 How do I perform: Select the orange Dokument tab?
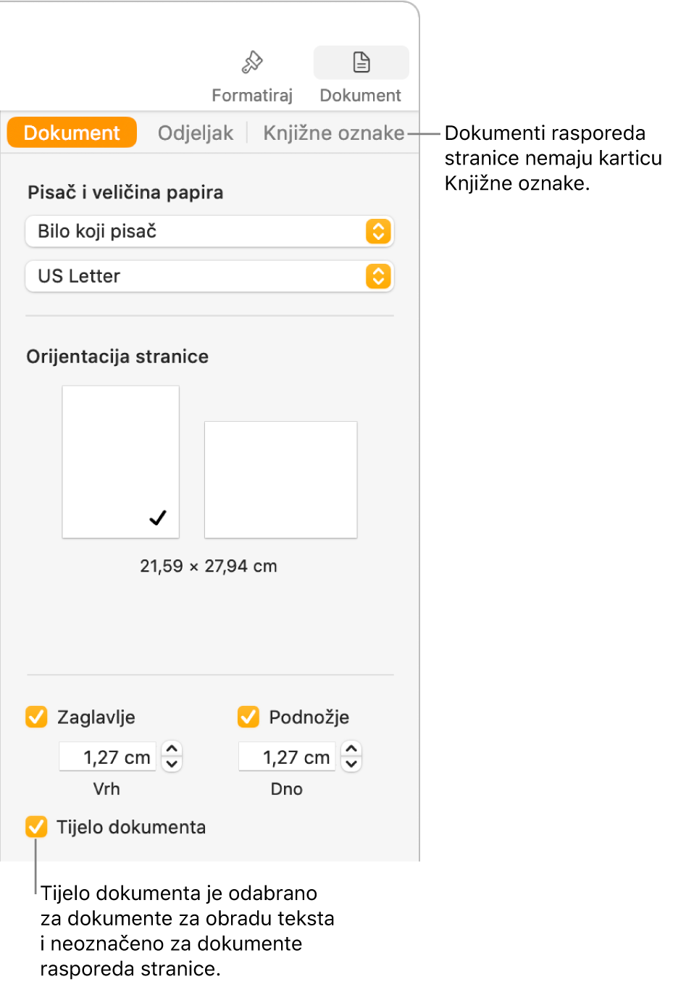pos(72,133)
